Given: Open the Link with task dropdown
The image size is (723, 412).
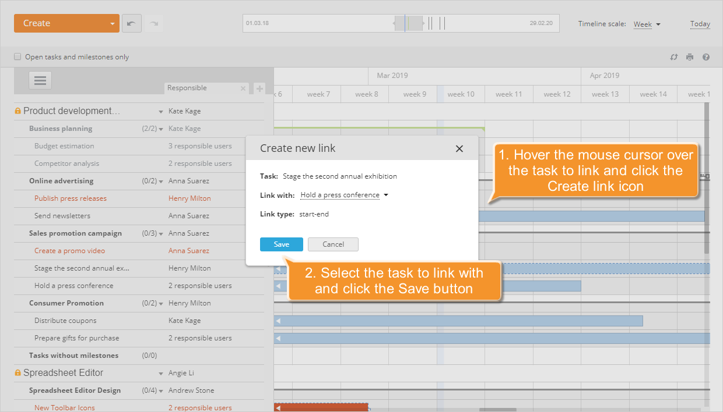Looking at the screenshot, I should [344, 196].
